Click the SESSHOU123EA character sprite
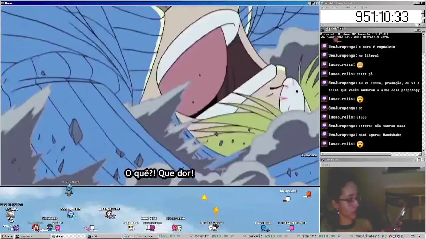Viewport: 426px width, 239px height. [213, 228]
